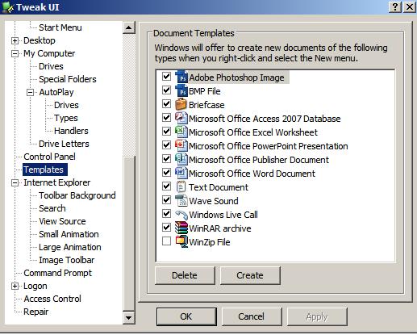Click the Create button
417x335 pixels.
250,275
